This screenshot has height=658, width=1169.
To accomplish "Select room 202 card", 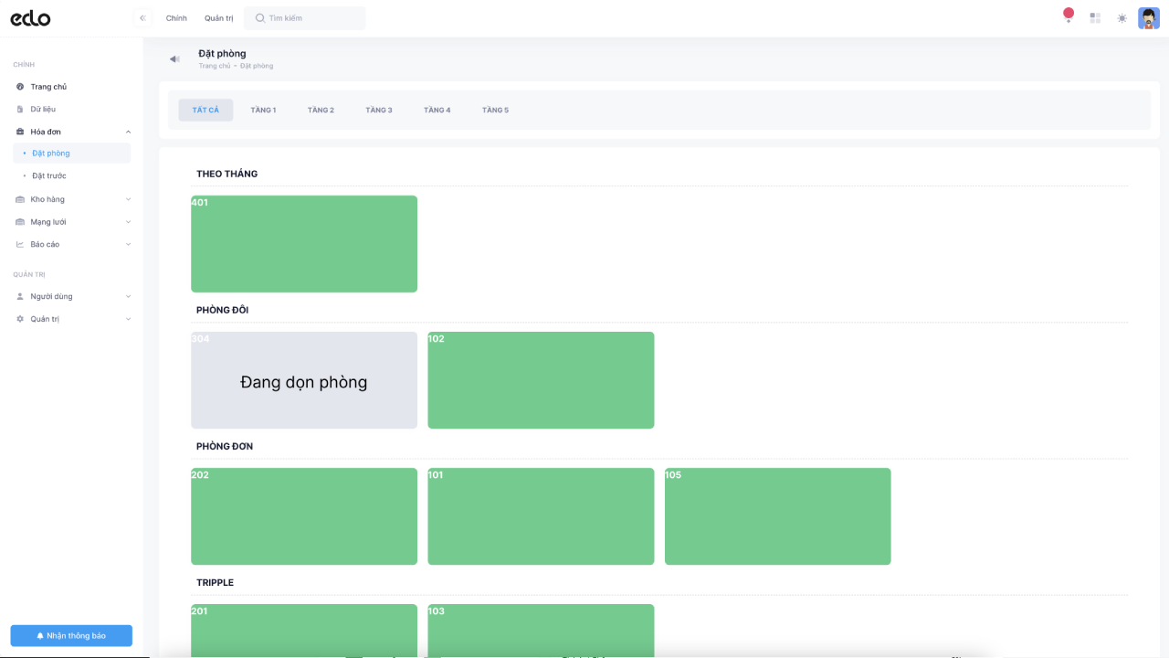I will [304, 516].
